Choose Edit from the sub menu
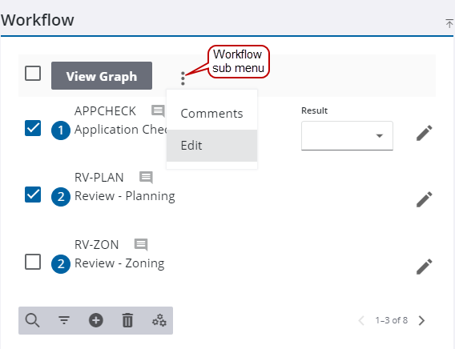 point(211,146)
